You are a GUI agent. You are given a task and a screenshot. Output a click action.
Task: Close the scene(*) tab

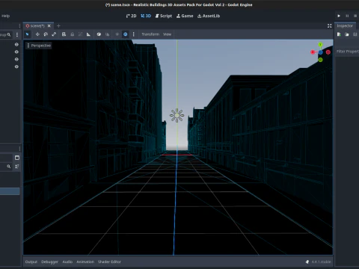click(x=49, y=26)
